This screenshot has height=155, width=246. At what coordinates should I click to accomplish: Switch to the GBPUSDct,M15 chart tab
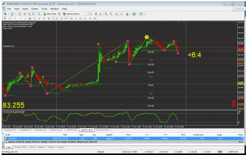[x=41, y=130]
